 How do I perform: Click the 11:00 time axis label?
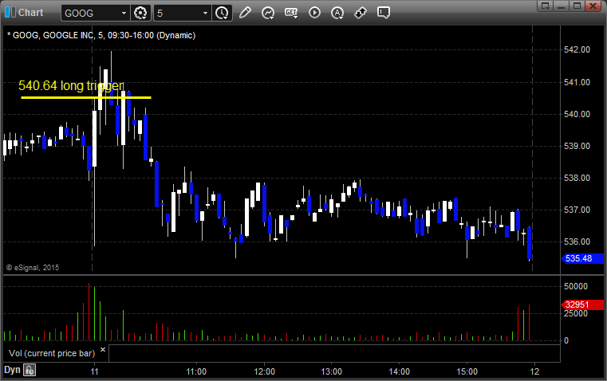196,371
